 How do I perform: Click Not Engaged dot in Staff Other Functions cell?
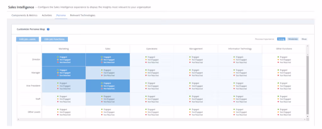point(278,99)
